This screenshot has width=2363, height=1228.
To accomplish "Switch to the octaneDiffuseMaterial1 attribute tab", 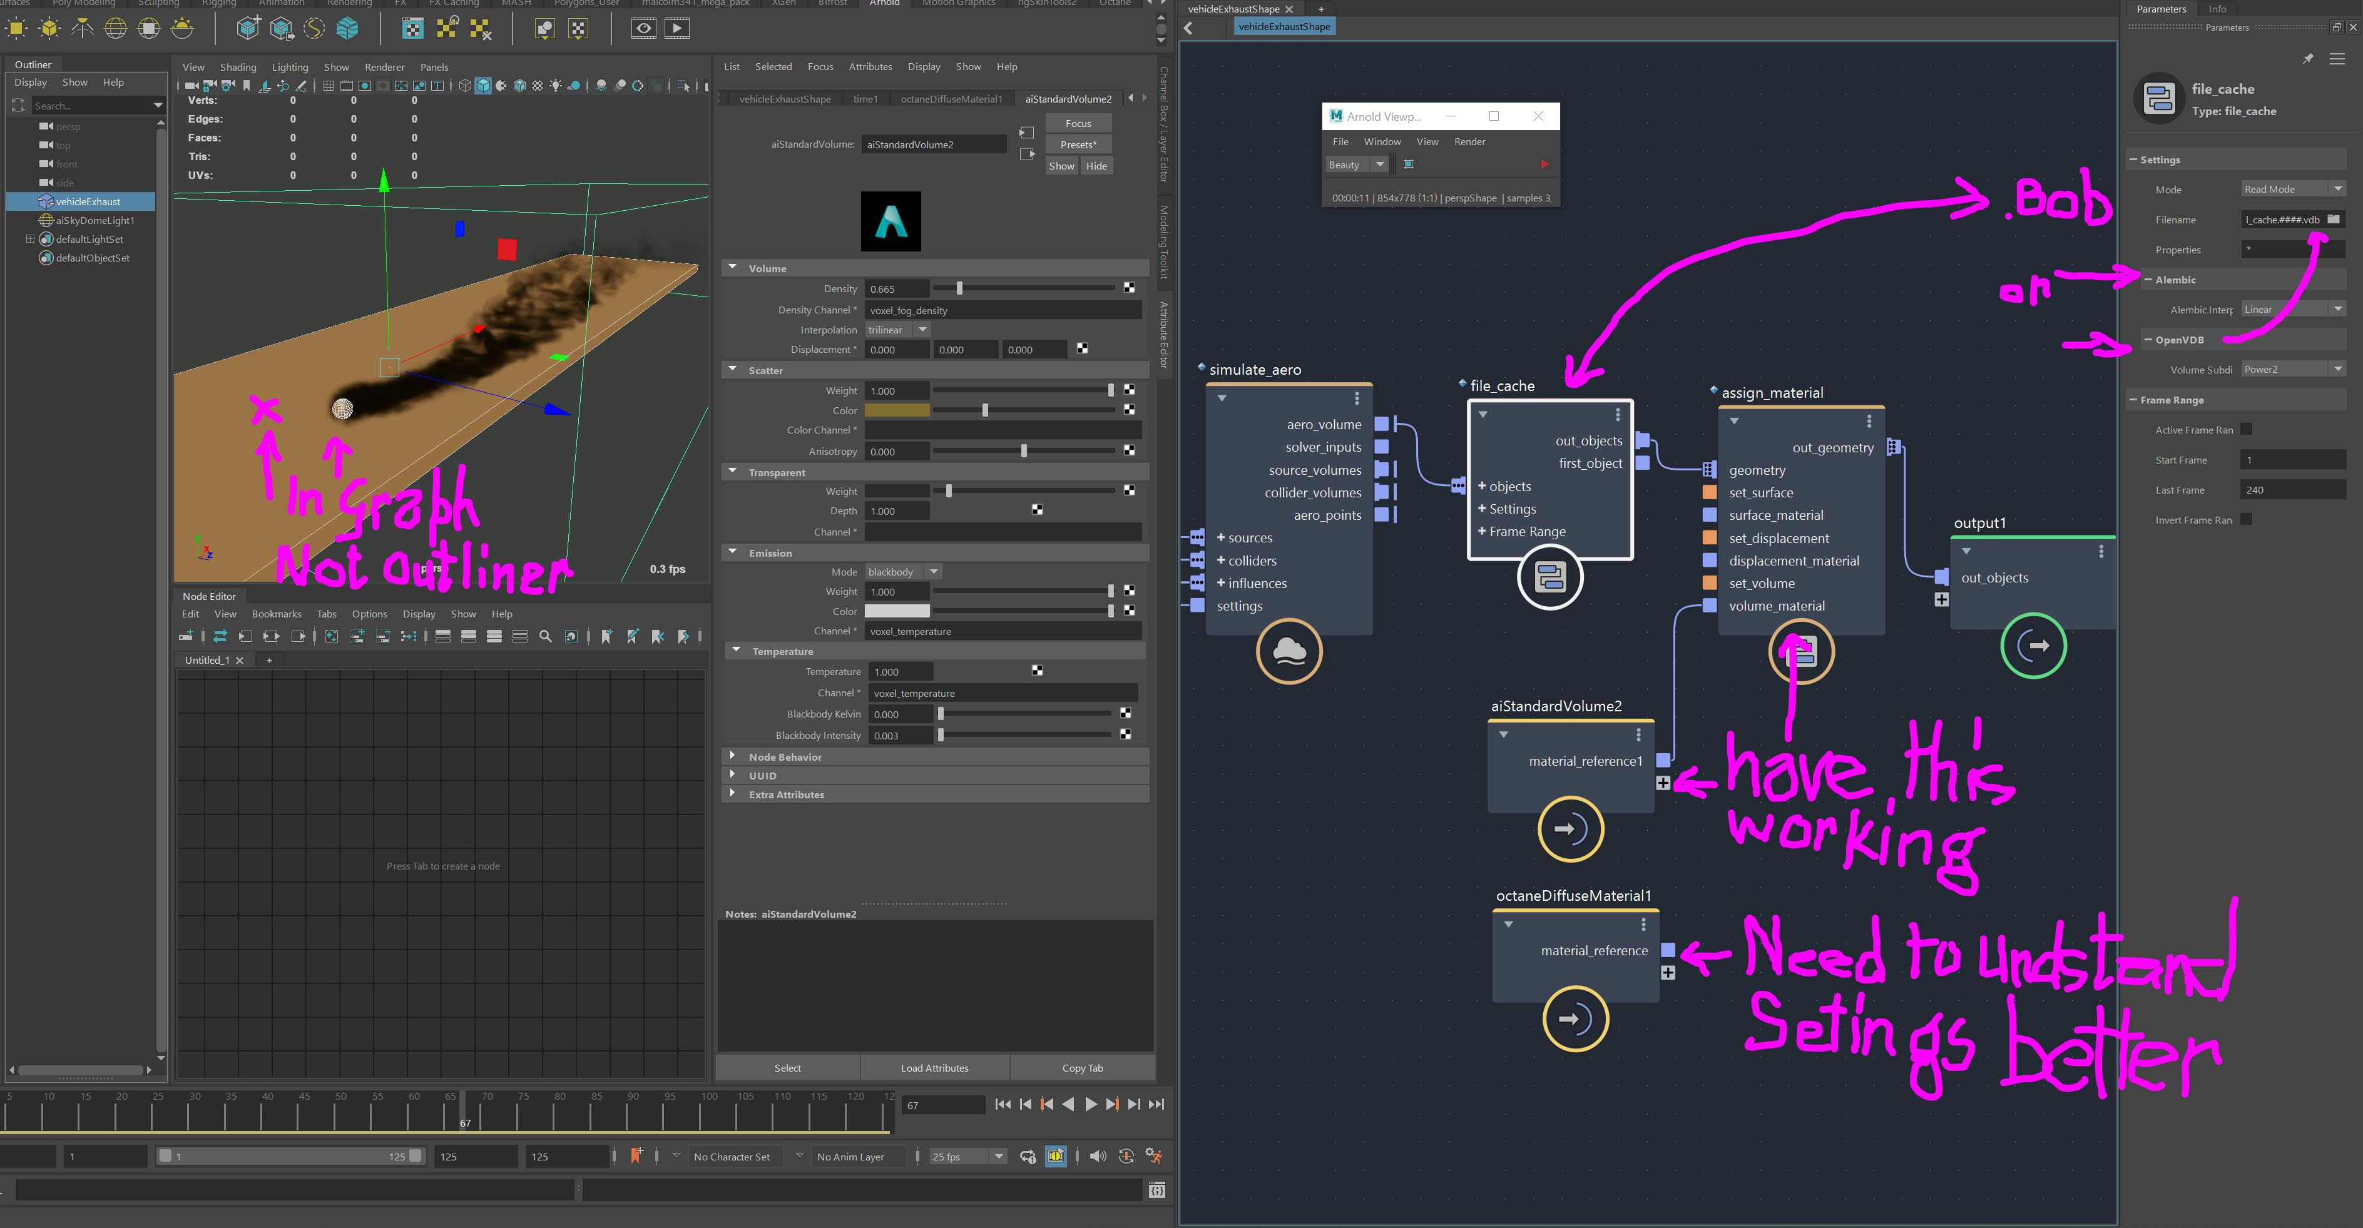I will tap(951, 98).
